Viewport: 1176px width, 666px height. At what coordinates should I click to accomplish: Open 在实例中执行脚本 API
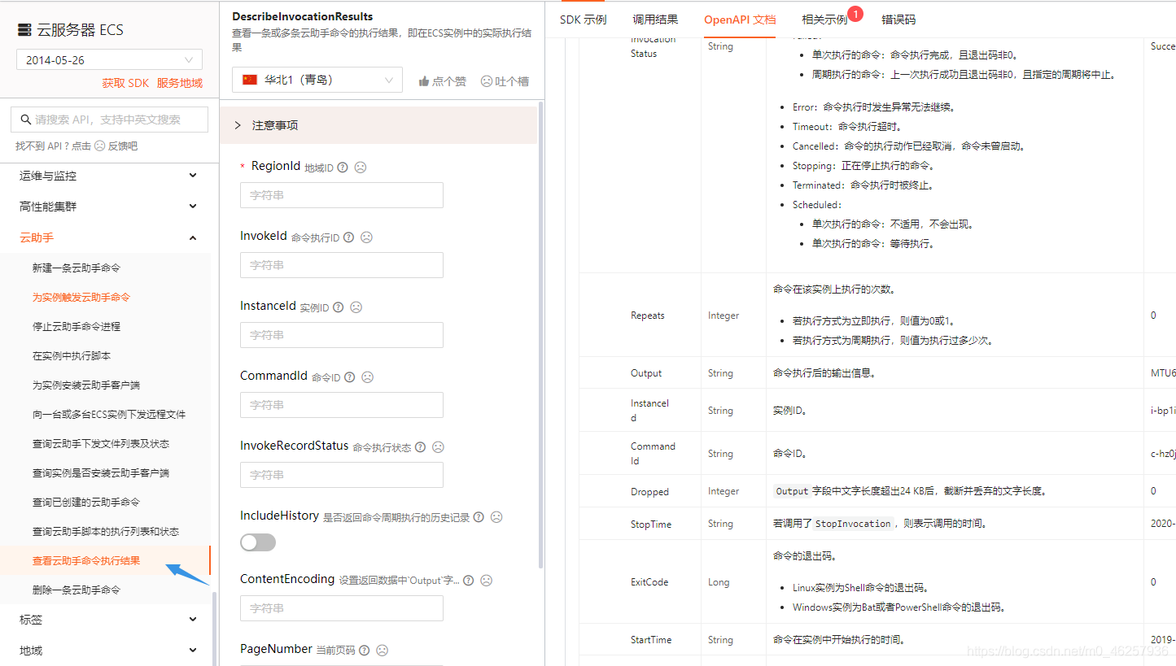[x=72, y=355]
